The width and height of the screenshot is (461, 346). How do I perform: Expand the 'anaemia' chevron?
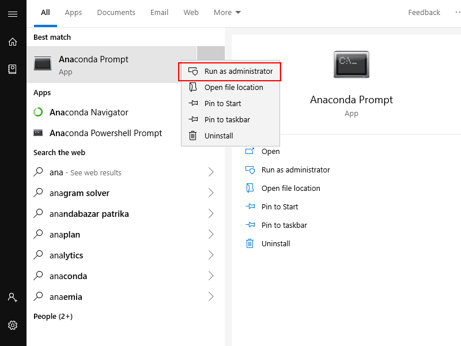click(x=211, y=296)
